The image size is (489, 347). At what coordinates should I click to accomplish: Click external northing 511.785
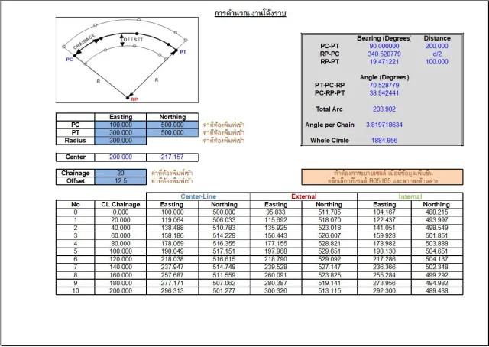point(329,212)
